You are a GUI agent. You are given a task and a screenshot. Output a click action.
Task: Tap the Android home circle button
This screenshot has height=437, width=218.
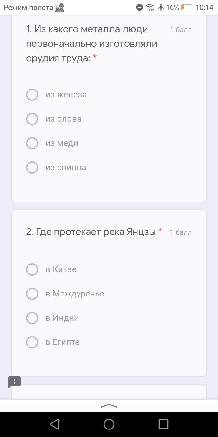click(109, 424)
